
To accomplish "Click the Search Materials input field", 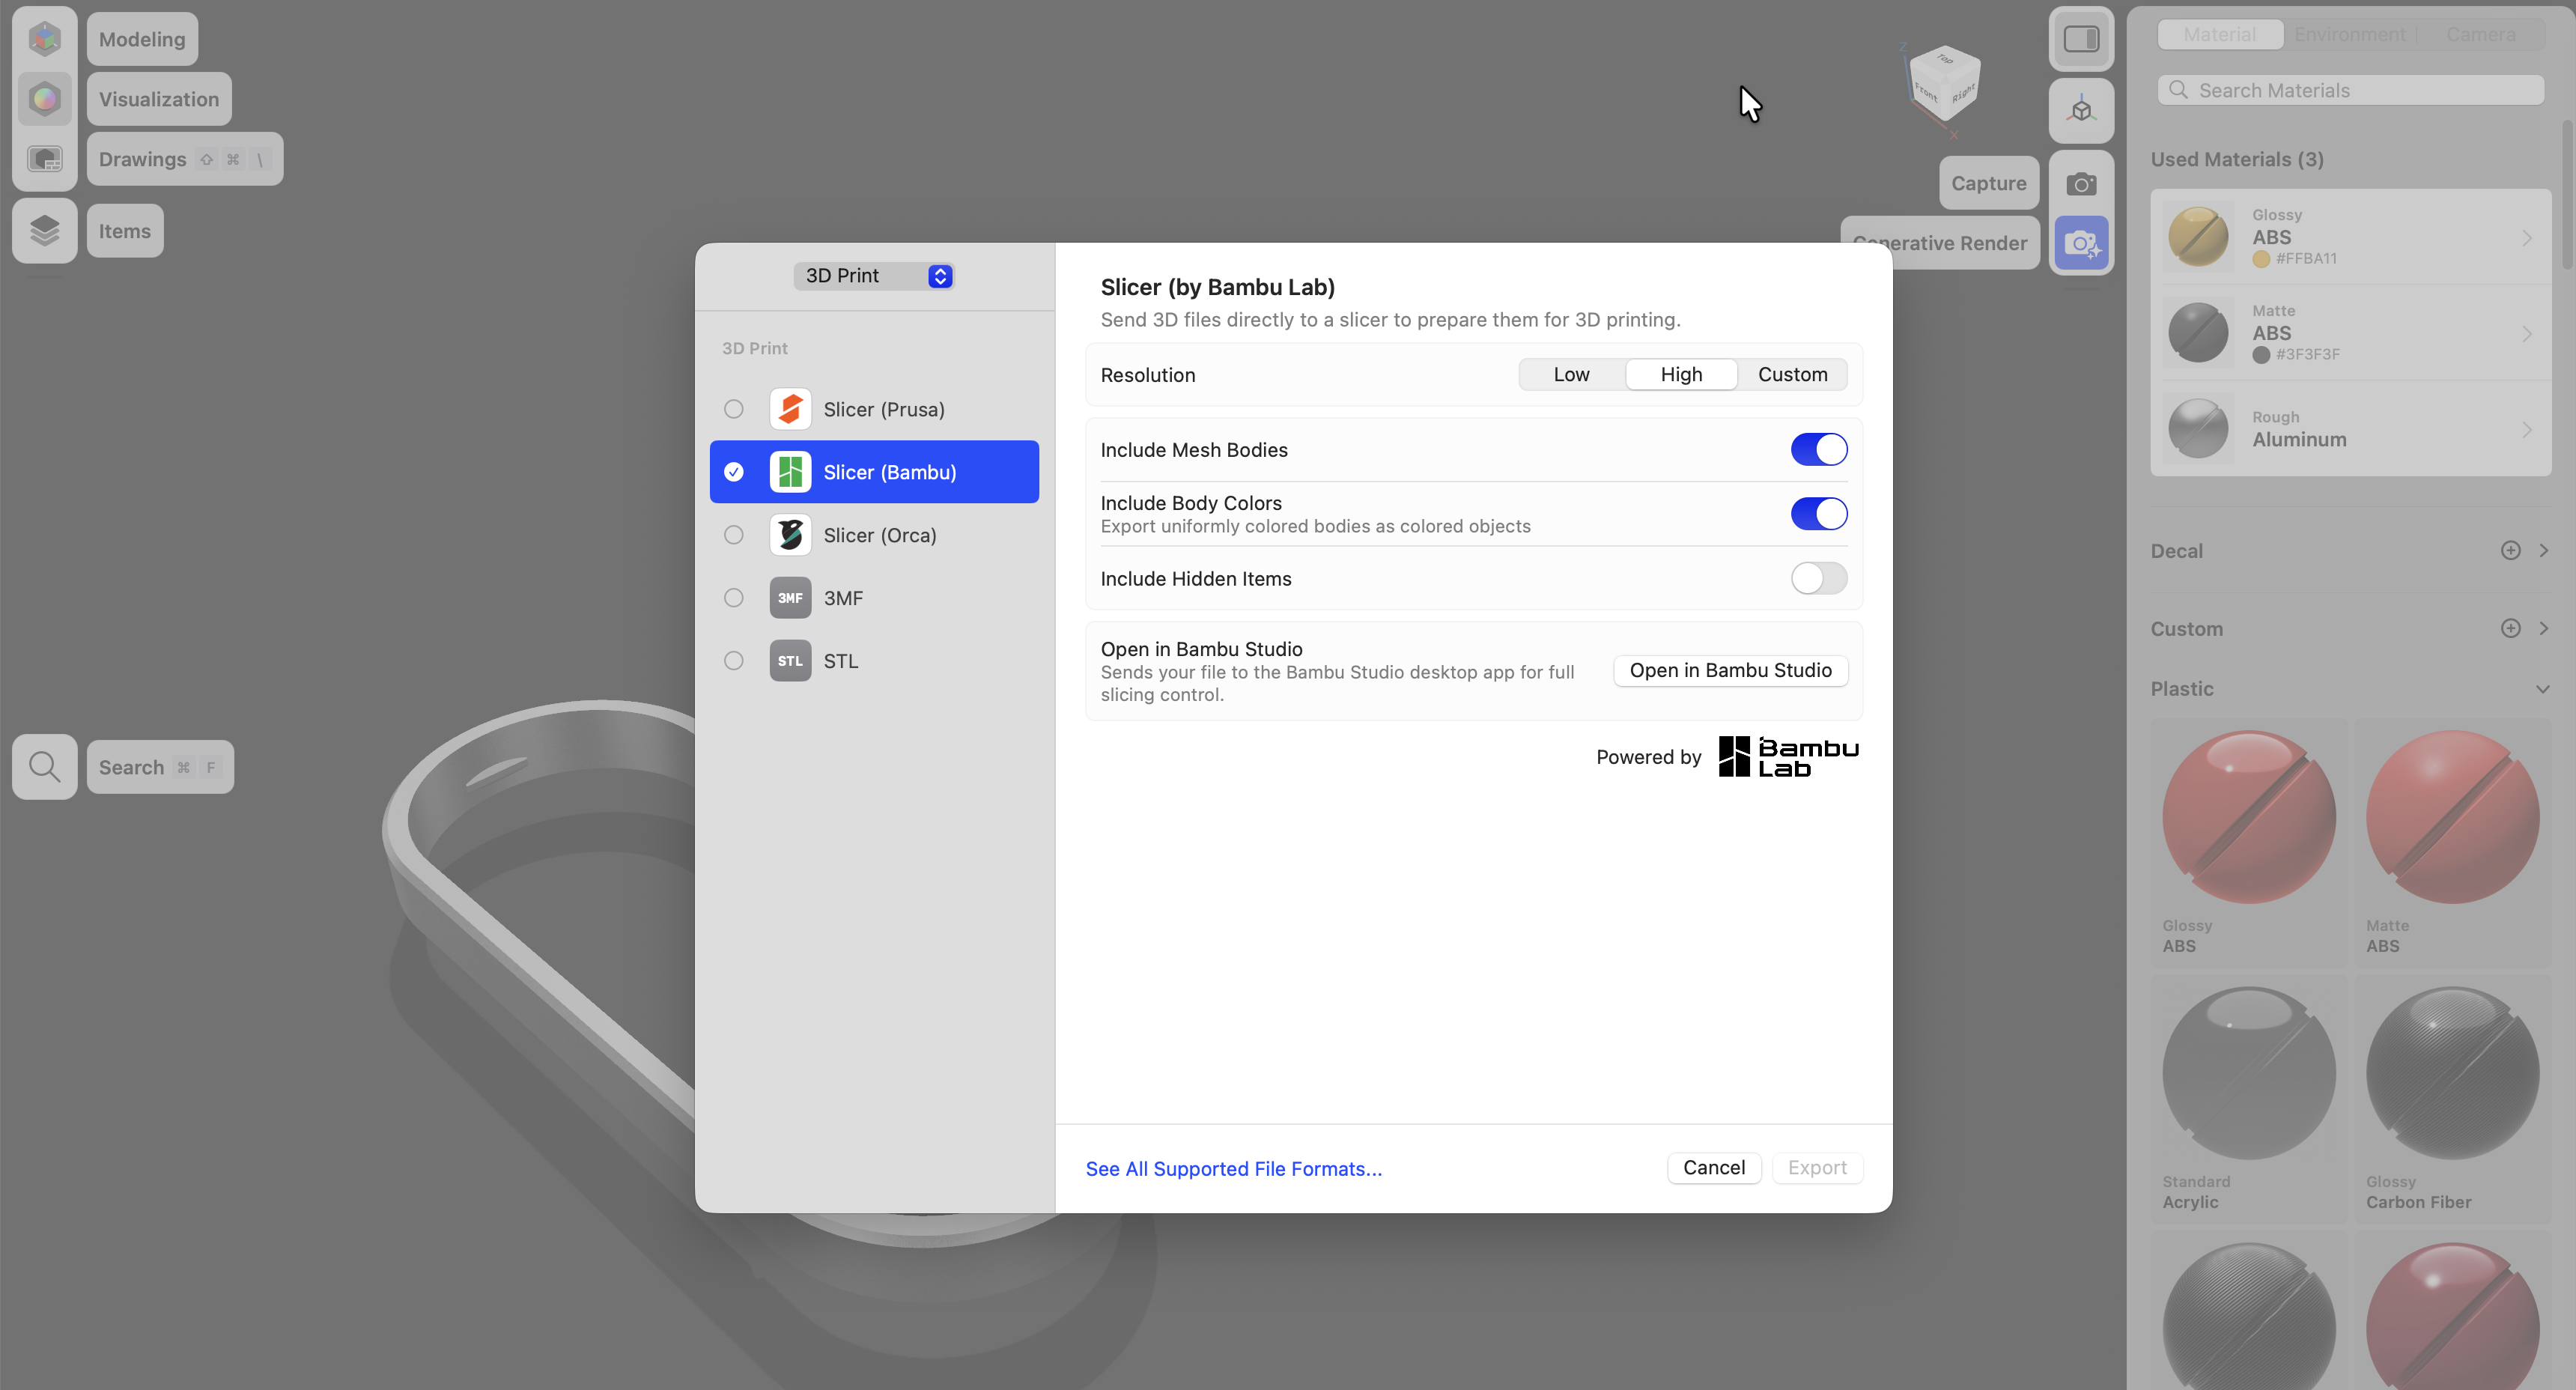I will tap(2350, 90).
